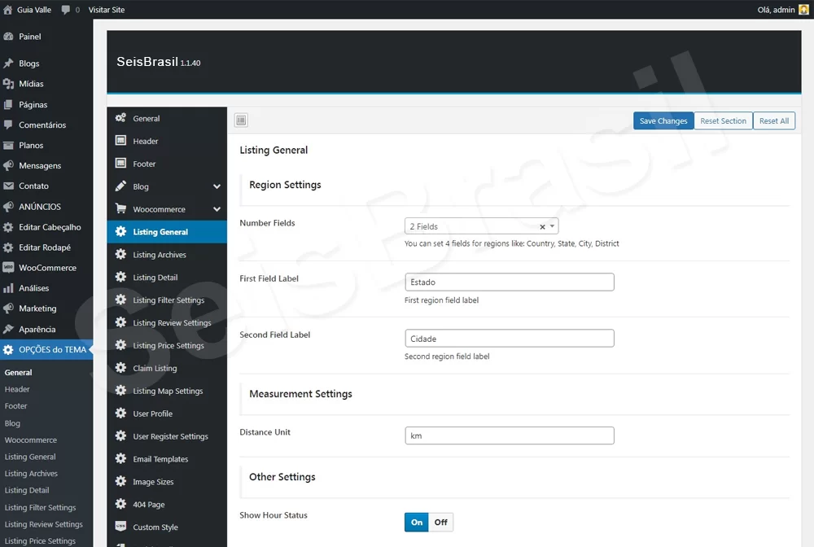Click the admin user avatar icon
This screenshot has height=547, width=814.
[803, 10]
